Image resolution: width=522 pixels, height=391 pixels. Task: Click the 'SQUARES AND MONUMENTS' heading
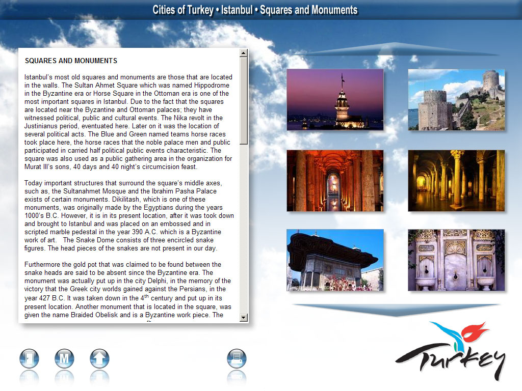tap(71, 61)
